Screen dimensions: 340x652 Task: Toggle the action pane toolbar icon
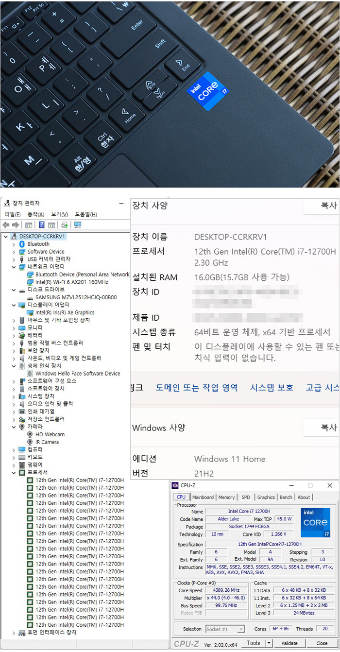[51, 225]
